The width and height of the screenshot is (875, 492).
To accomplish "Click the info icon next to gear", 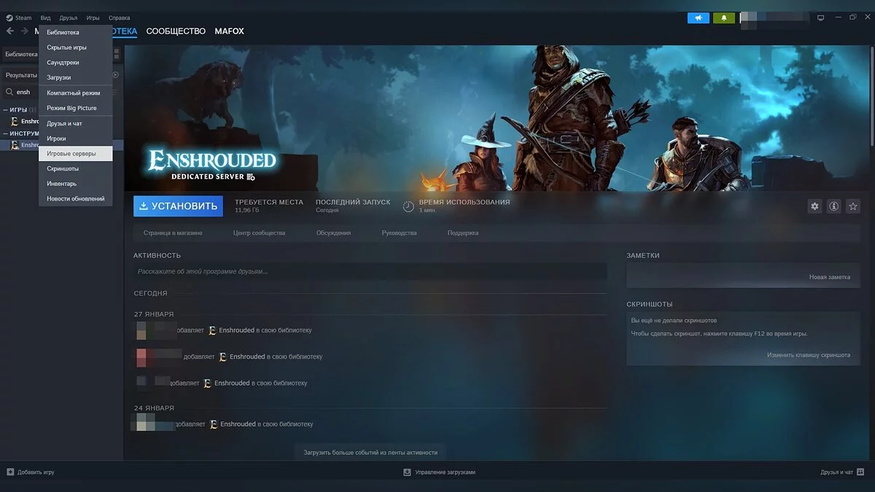I will point(833,206).
